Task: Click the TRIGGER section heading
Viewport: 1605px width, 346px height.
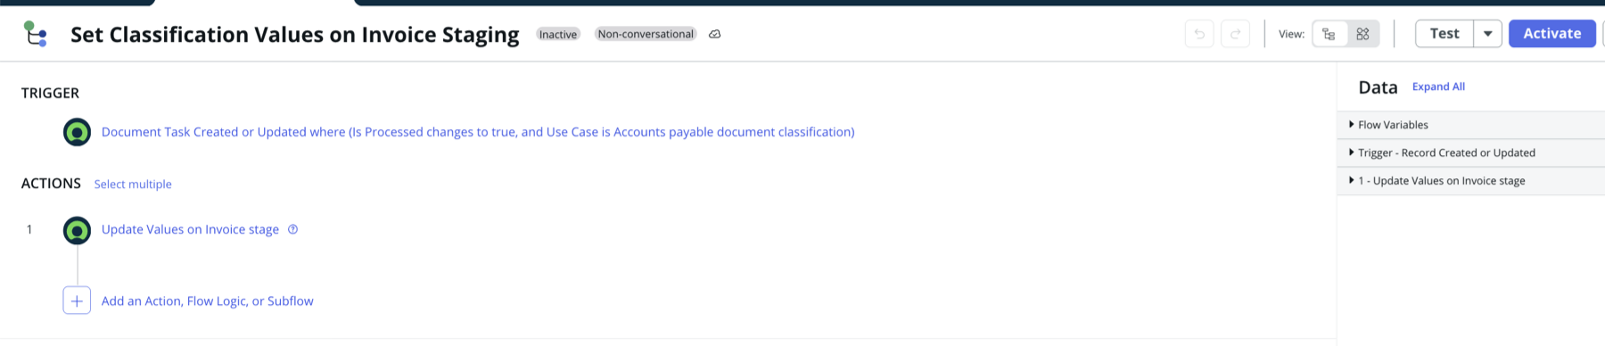Action: [x=50, y=93]
